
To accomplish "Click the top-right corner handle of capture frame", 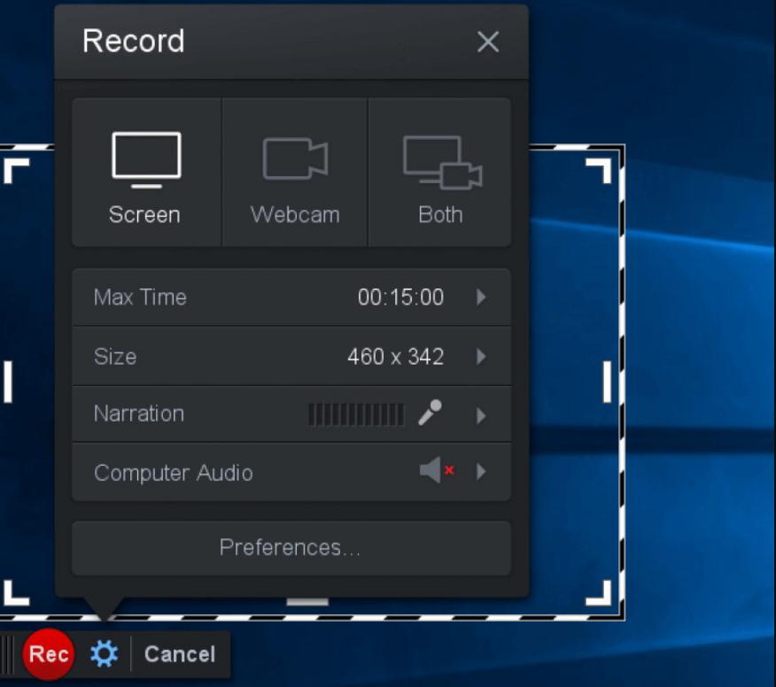I will pos(599,171).
